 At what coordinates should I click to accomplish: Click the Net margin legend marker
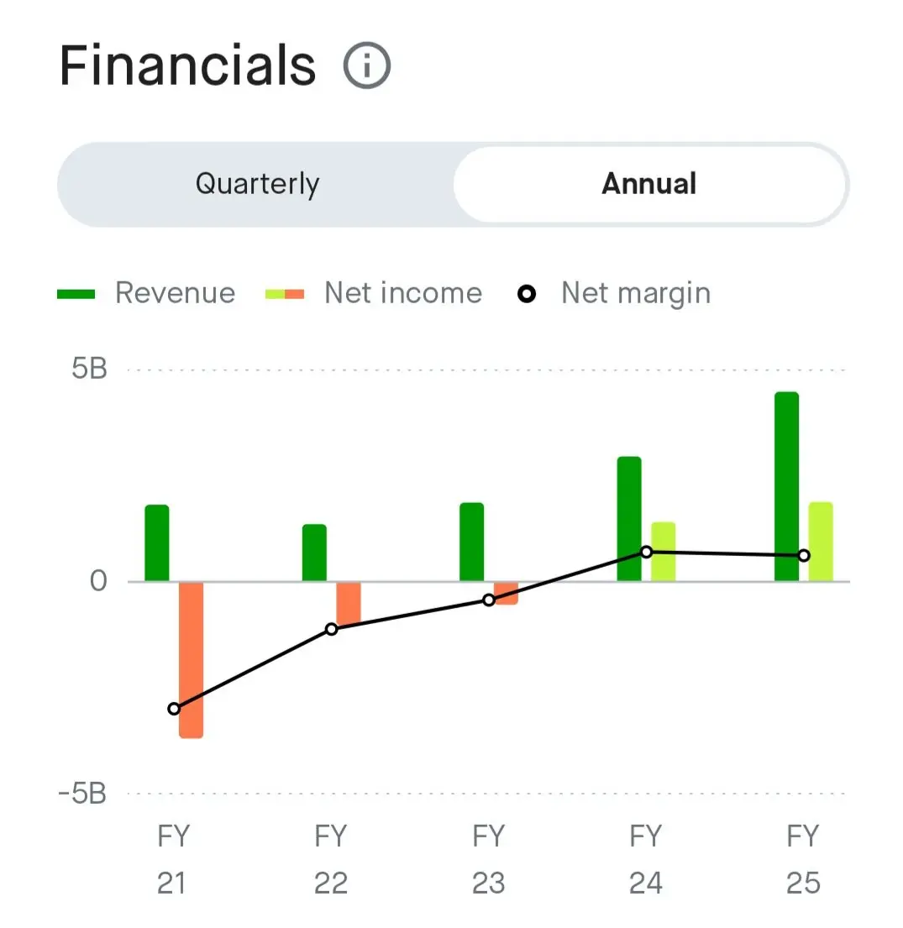click(x=527, y=294)
